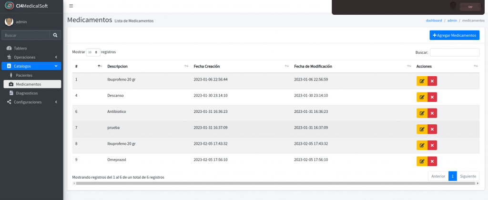This screenshot has width=488, height=200.
Task: Click the Agregar Medicamentos button
Action: tap(454, 35)
